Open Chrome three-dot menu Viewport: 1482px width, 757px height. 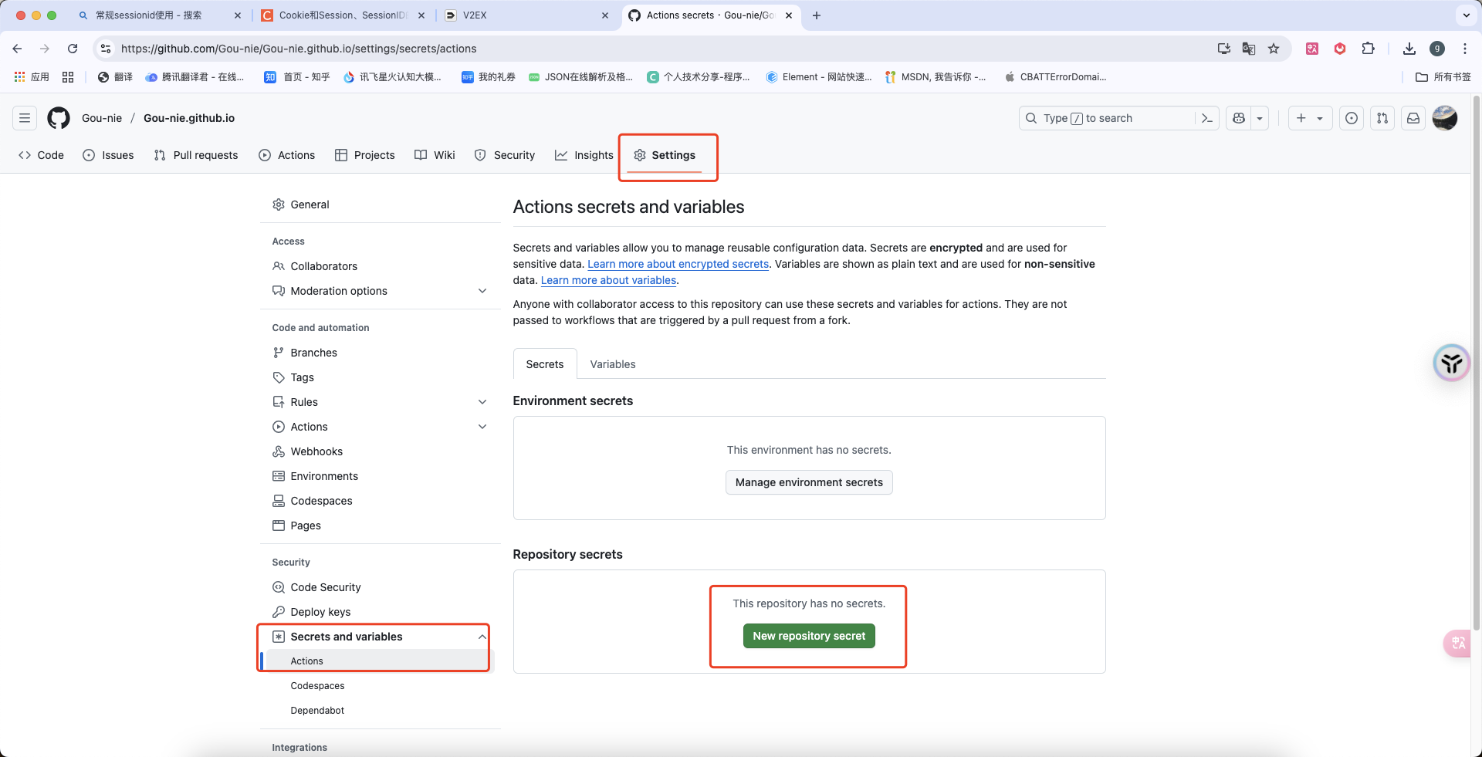[x=1465, y=49]
